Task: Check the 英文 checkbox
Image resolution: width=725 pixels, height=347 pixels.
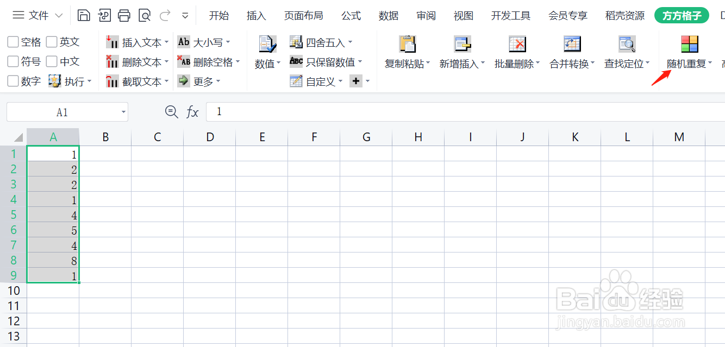Action: pos(52,42)
